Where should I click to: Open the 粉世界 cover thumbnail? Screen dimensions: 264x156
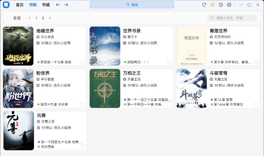[x=18, y=88]
